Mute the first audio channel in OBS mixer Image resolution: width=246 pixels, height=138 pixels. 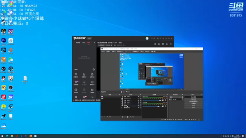[x=163, y=100]
